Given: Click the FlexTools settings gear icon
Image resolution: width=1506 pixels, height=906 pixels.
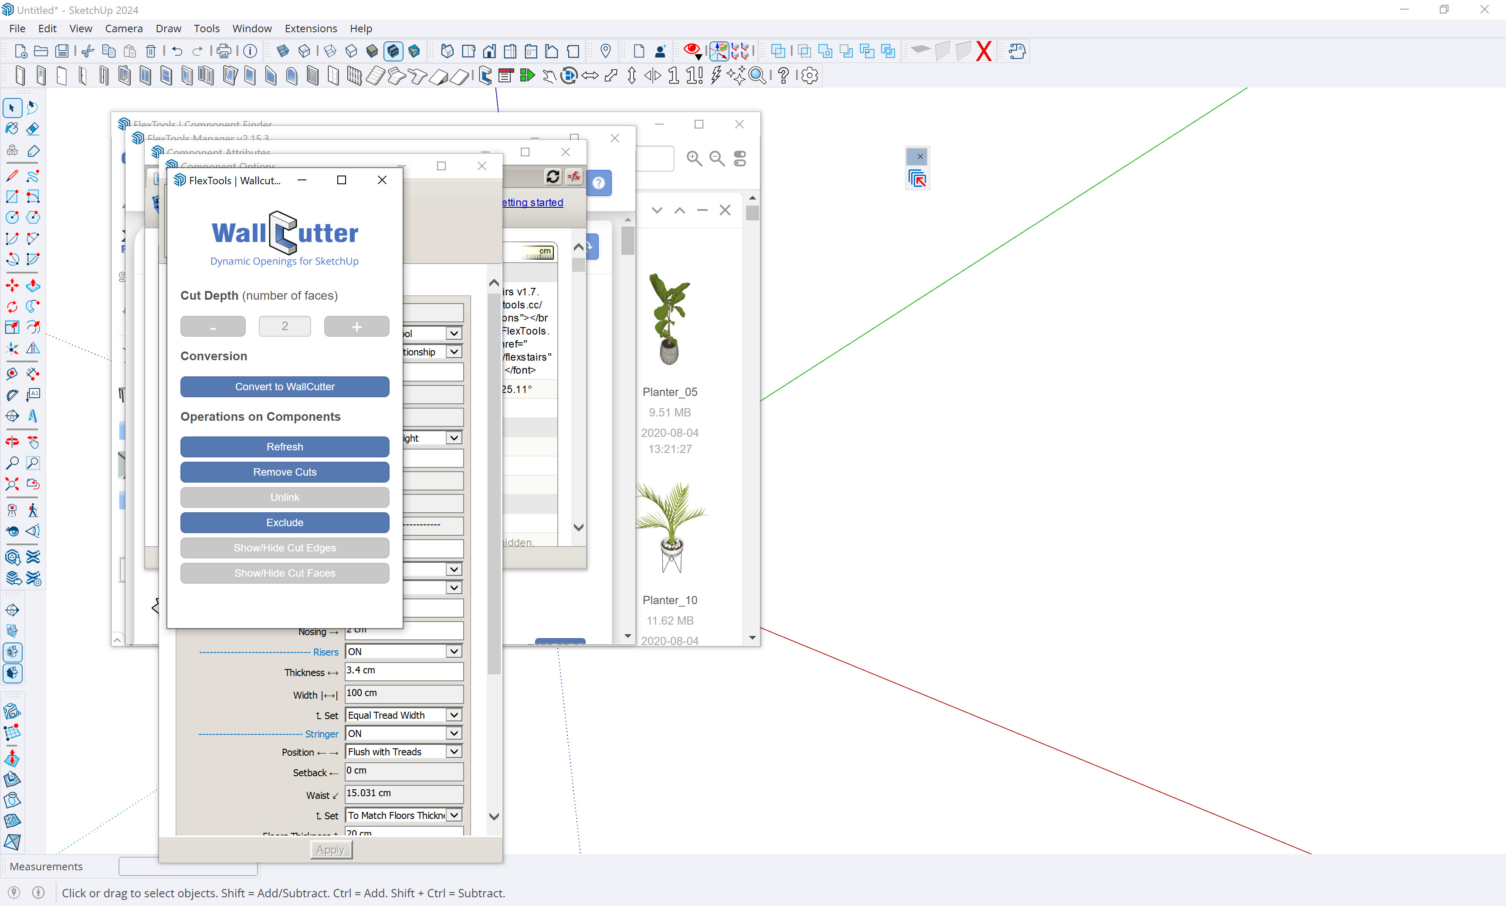Looking at the screenshot, I should [810, 76].
